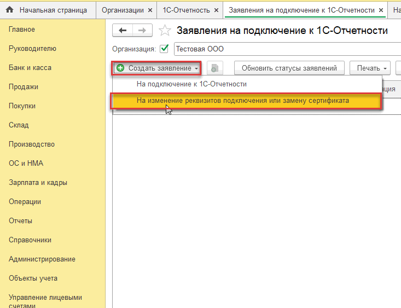Go forward with the right arrow button
This screenshot has width=401, height=308.
click(x=142, y=31)
